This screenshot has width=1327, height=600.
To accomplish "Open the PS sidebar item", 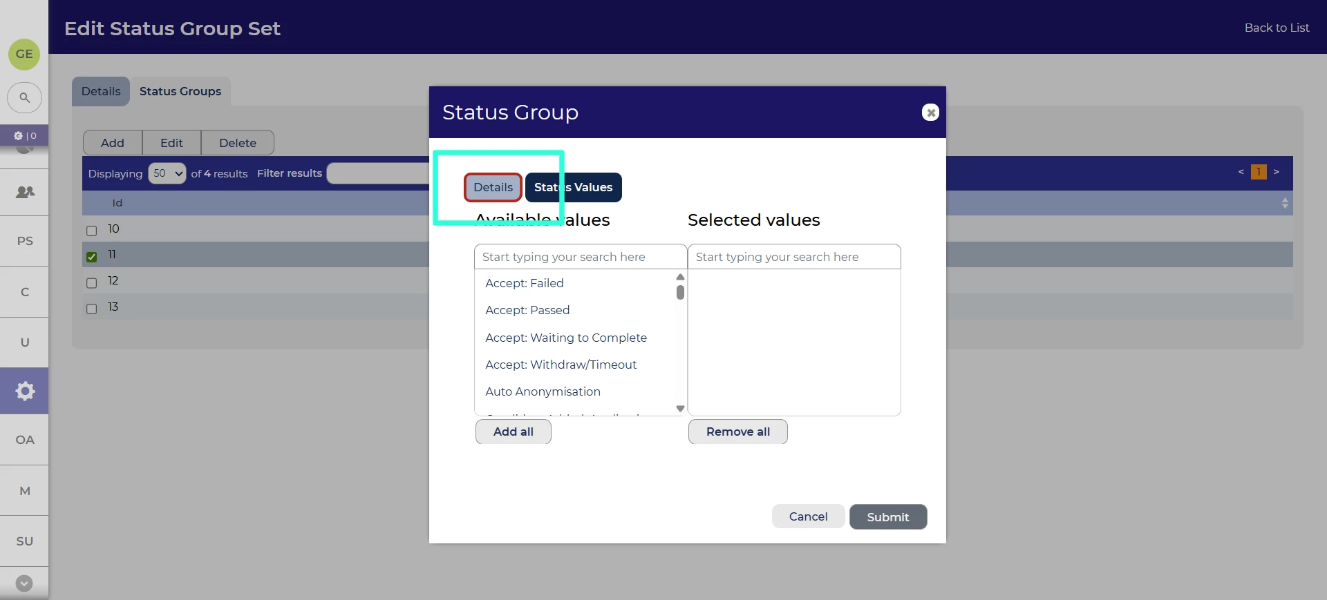I will pos(25,241).
